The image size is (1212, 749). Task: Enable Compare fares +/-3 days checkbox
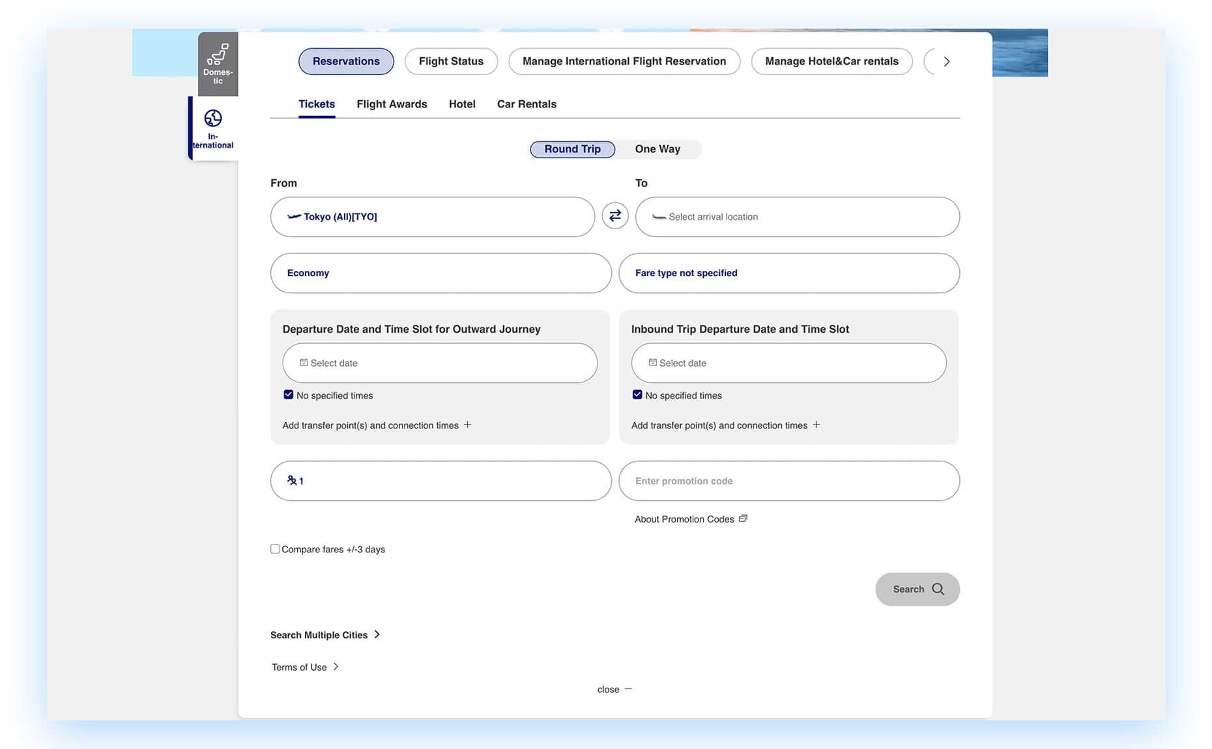pos(275,549)
